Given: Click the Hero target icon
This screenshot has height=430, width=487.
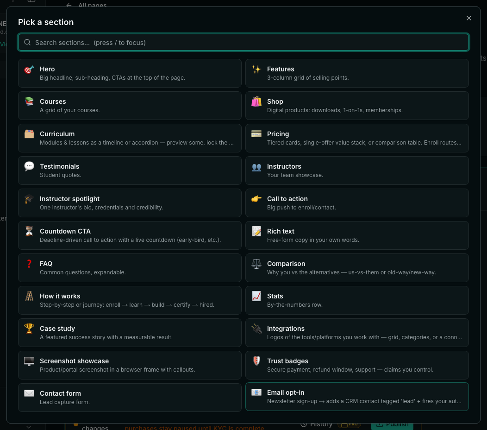Looking at the screenshot, I should [x=29, y=70].
